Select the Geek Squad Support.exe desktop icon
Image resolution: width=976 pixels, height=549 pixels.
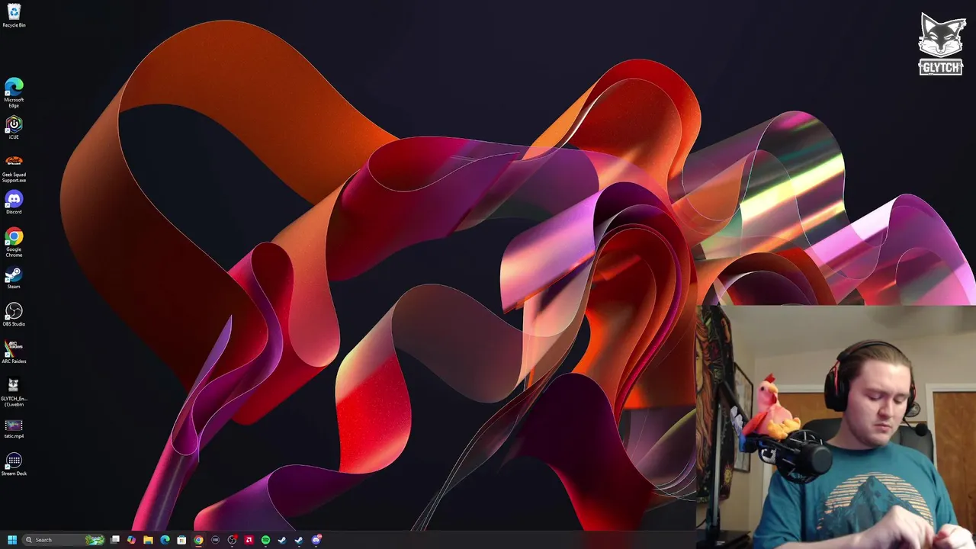[x=14, y=169]
